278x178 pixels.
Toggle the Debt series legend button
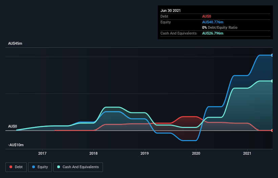16,167
